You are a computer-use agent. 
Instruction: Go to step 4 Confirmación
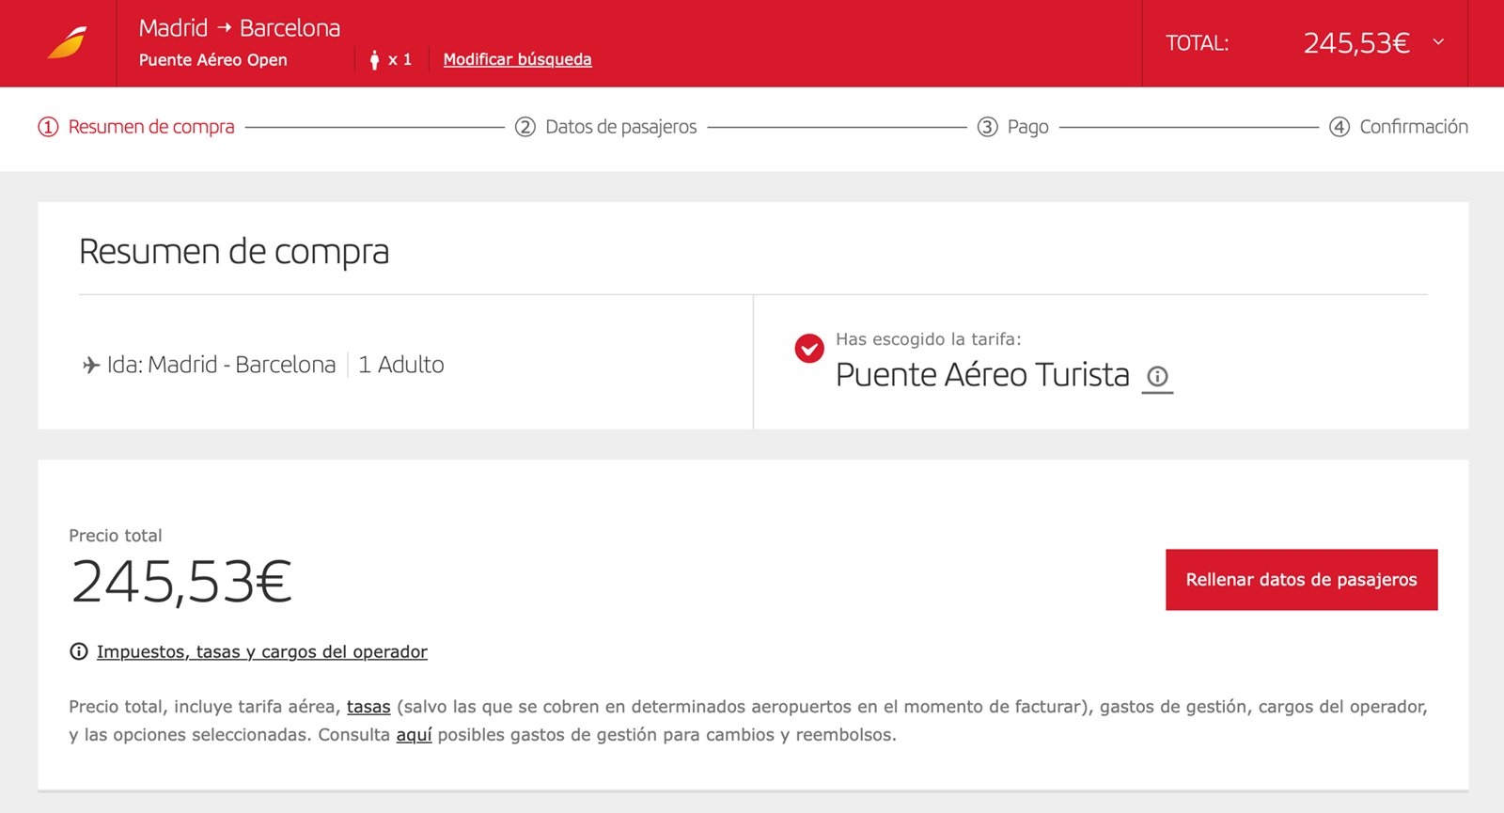[1399, 127]
